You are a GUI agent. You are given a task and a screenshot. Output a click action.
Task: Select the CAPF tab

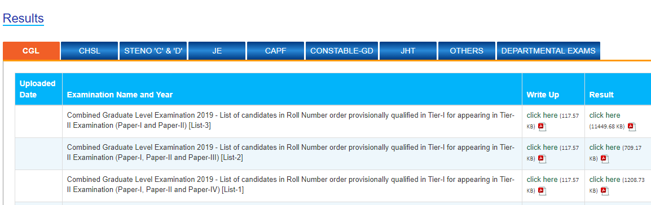pos(276,51)
